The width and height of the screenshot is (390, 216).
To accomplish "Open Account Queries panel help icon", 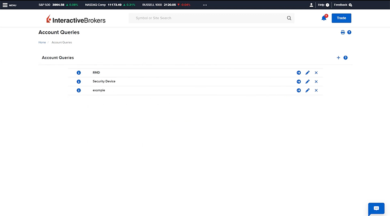I will pos(346,58).
